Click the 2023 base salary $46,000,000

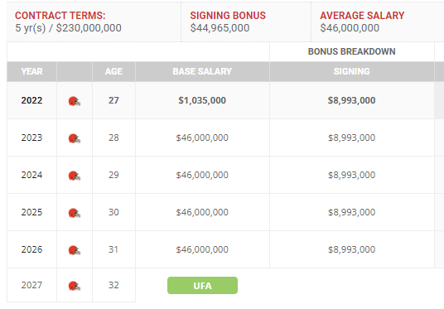[x=202, y=138]
